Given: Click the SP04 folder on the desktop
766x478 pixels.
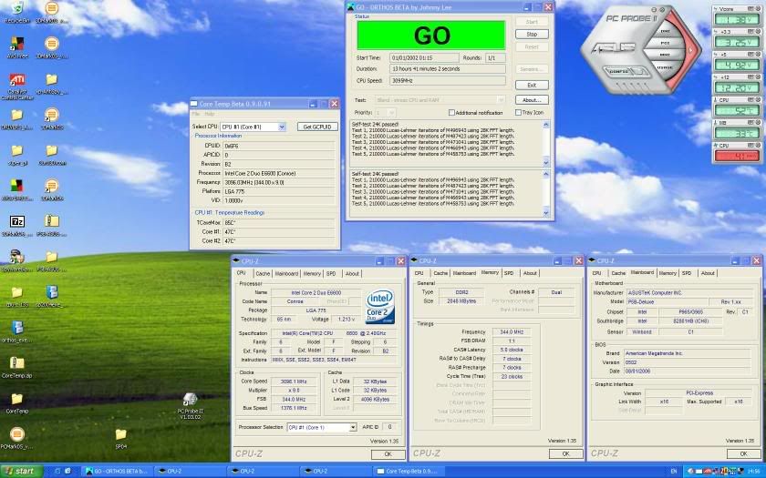Looking at the screenshot, I should click(x=120, y=435).
